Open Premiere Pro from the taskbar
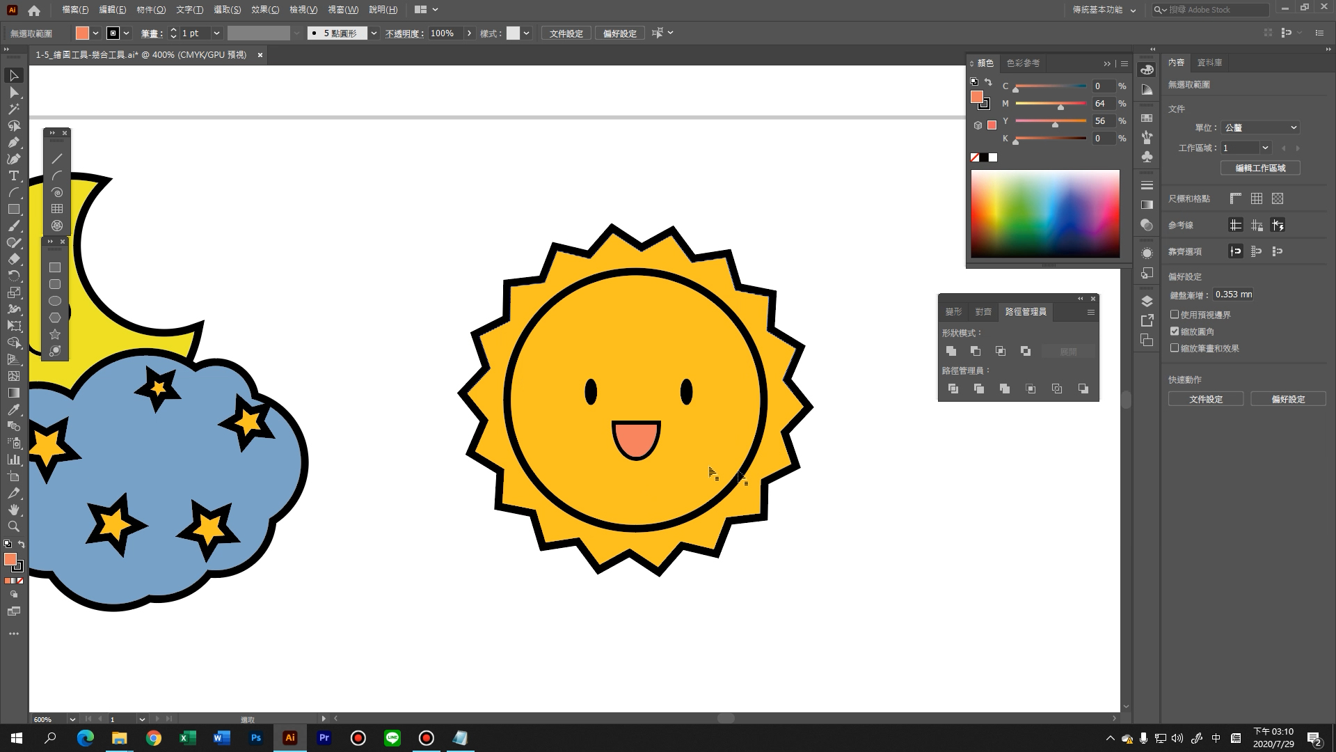Screen dimensions: 1336x752 coord(324,738)
